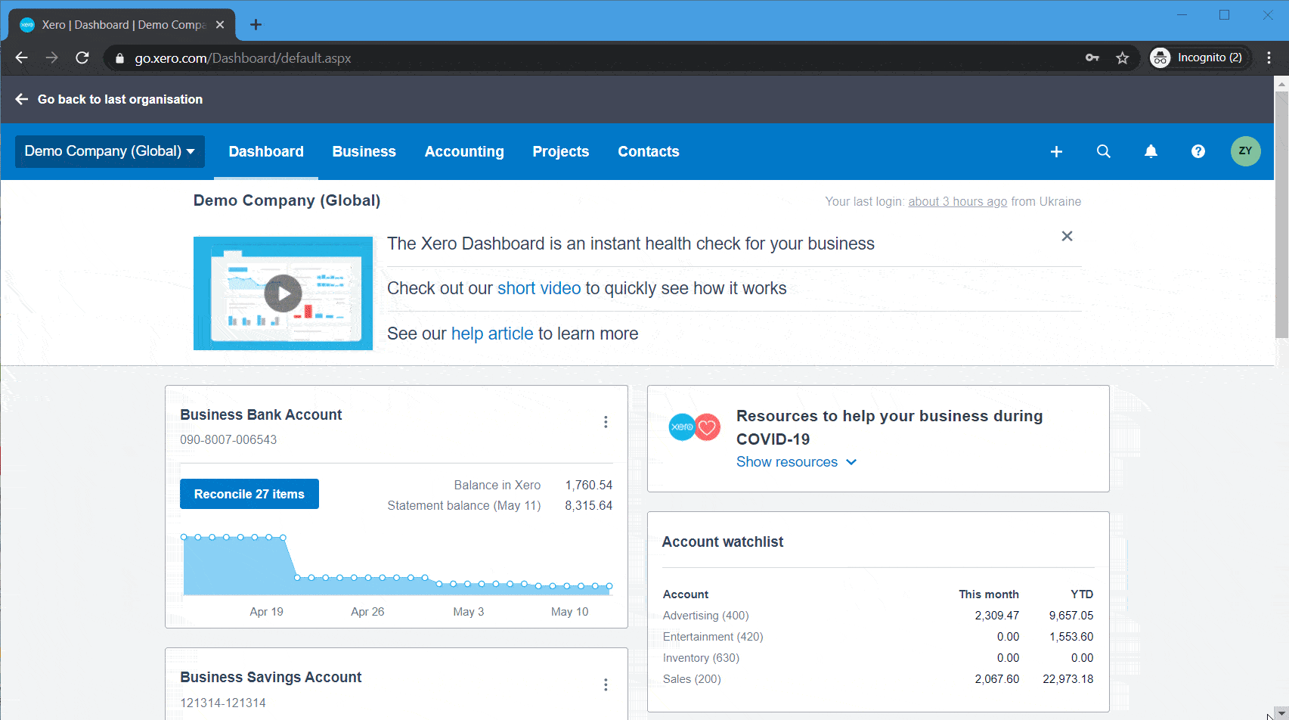Screen dimensions: 1289x720
Task: Open Business Bank Account options menu
Action: [x=606, y=421]
